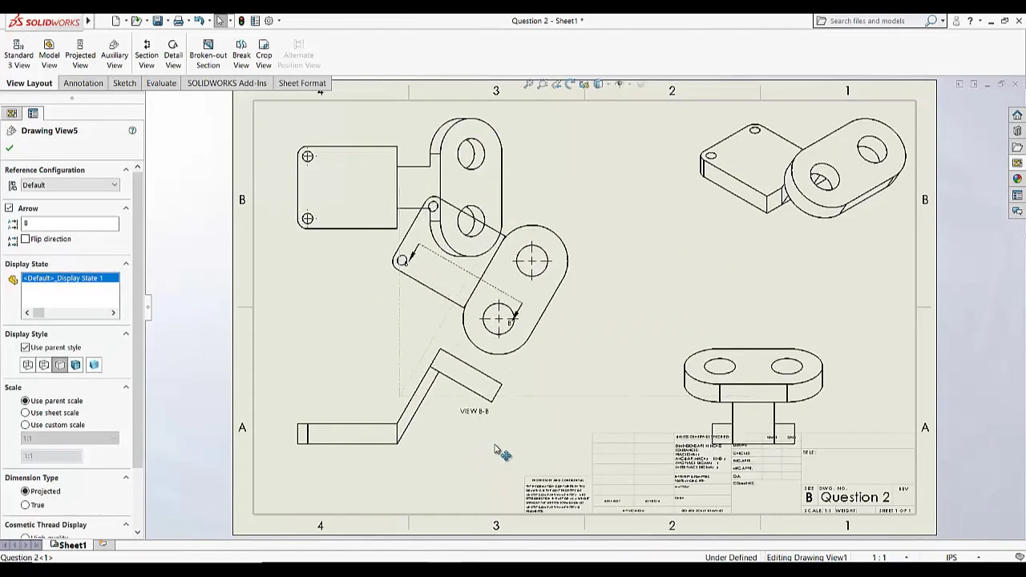This screenshot has width=1026, height=577.
Task: Select Shaded display style
Action: tap(94, 365)
